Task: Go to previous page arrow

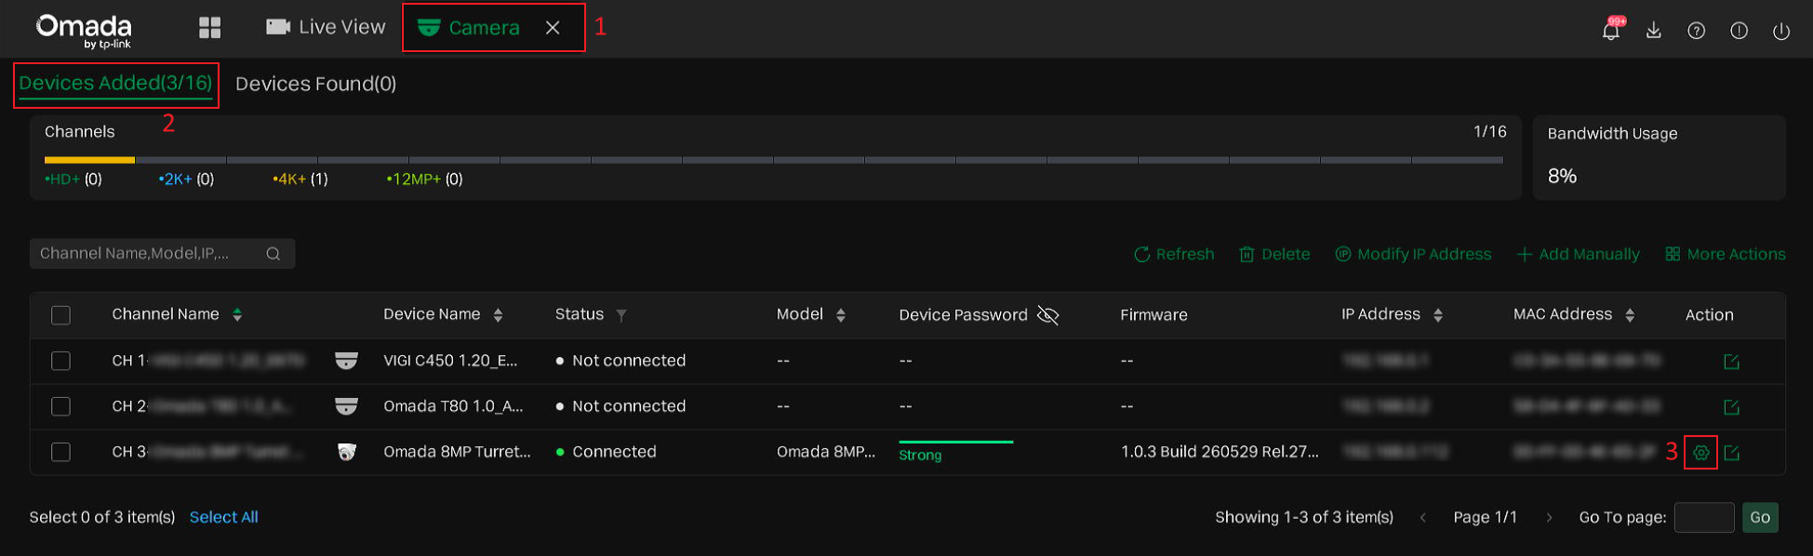Action: 1423,517
